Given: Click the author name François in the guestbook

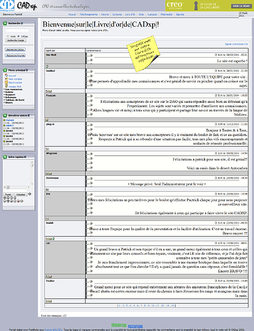Looking at the screenshot, I should (51, 96).
